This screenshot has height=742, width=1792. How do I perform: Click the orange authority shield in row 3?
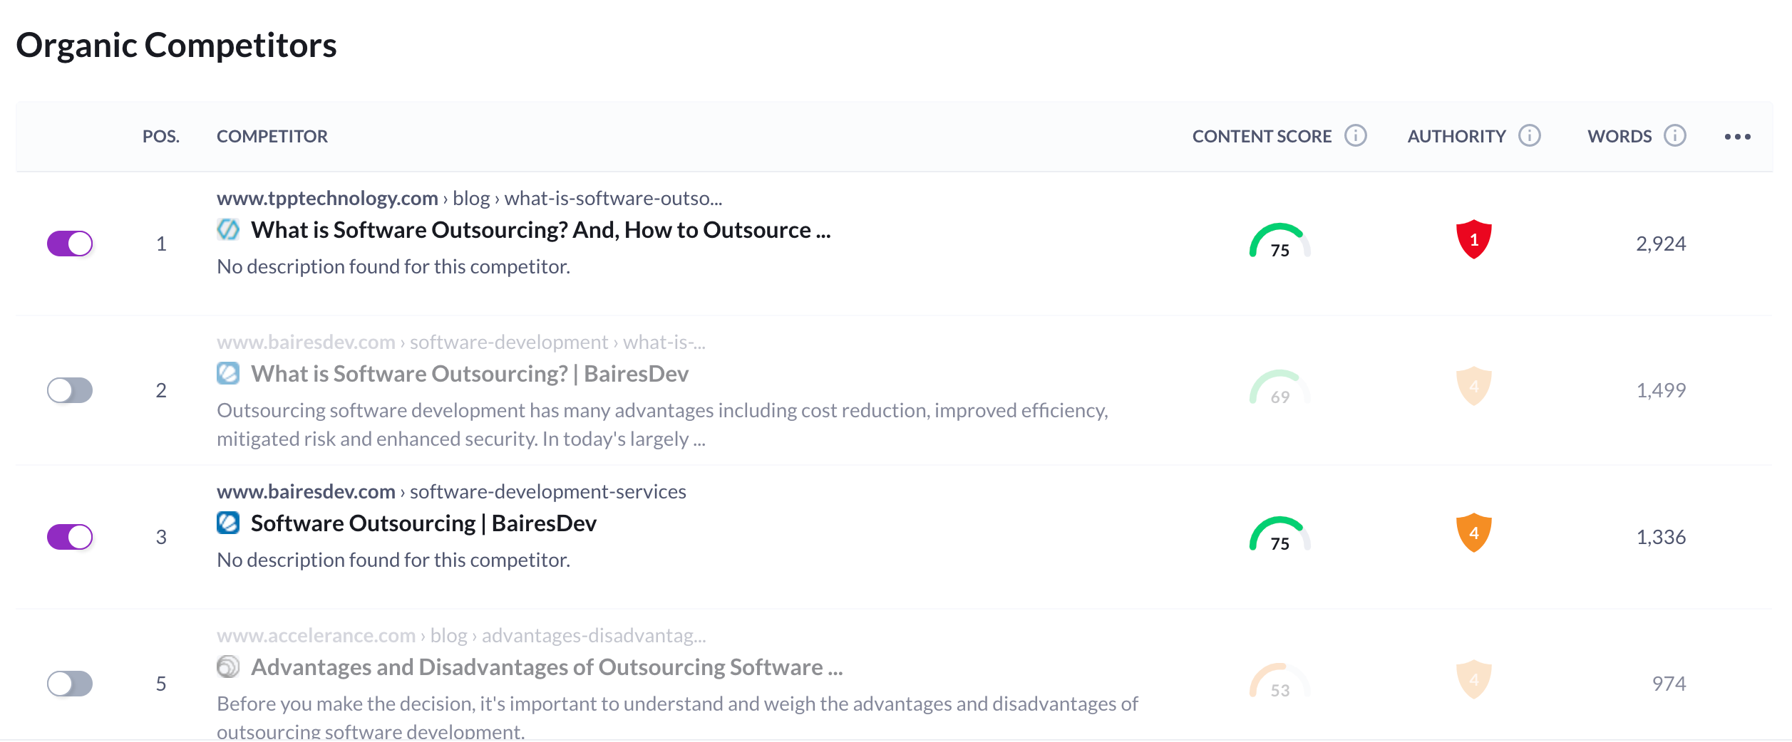[1473, 533]
